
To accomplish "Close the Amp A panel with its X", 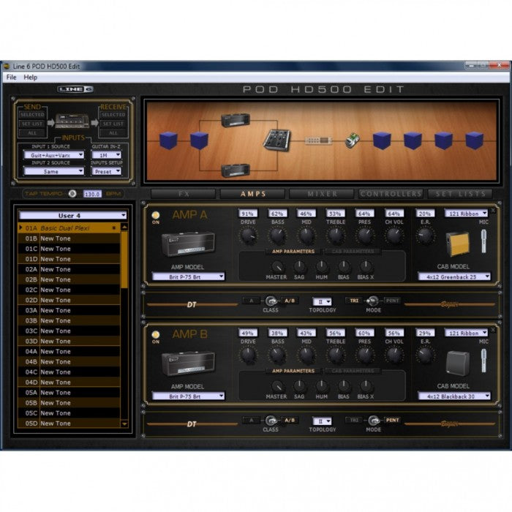I will (x=493, y=211).
